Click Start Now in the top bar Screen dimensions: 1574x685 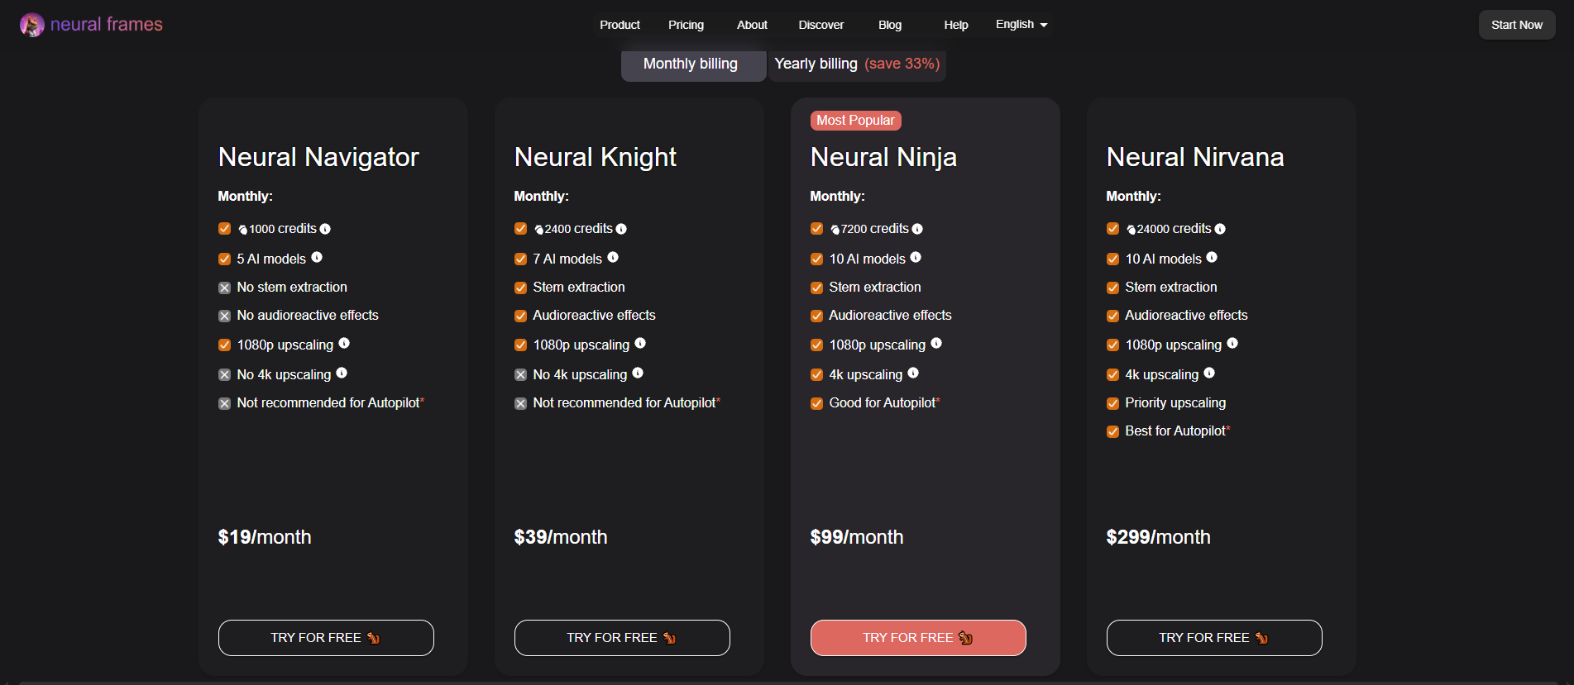tap(1516, 24)
